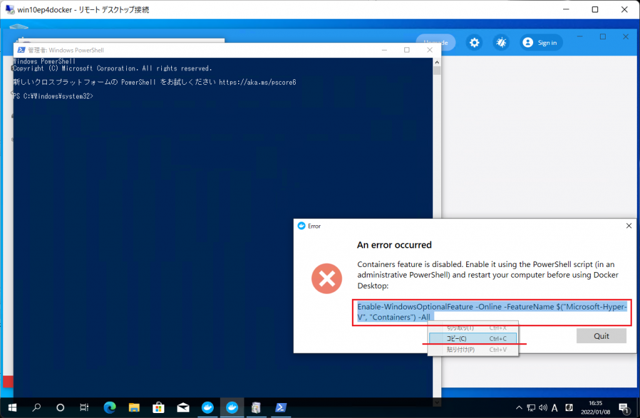Select コピー(C) in the context menu

coord(473,339)
